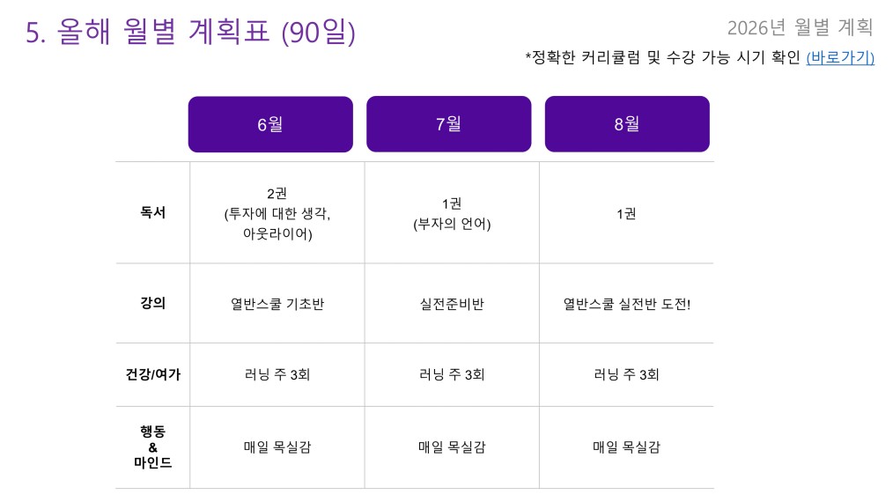Click the 열반스쿨 실전반 도전! cell
The width and height of the screenshot is (893, 502).
coord(626,304)
